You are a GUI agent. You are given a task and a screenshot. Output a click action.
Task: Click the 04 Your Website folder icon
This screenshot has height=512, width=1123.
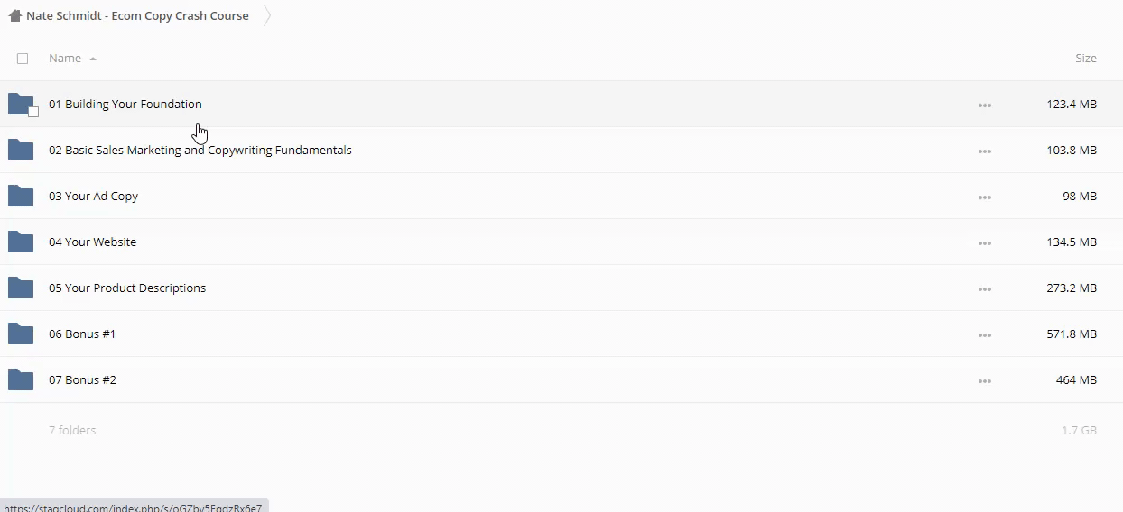[x=20, y=242]
